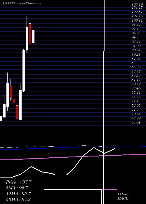Select the '12MA : 95.7' readout
146x204 pixels.
point(18,194)
